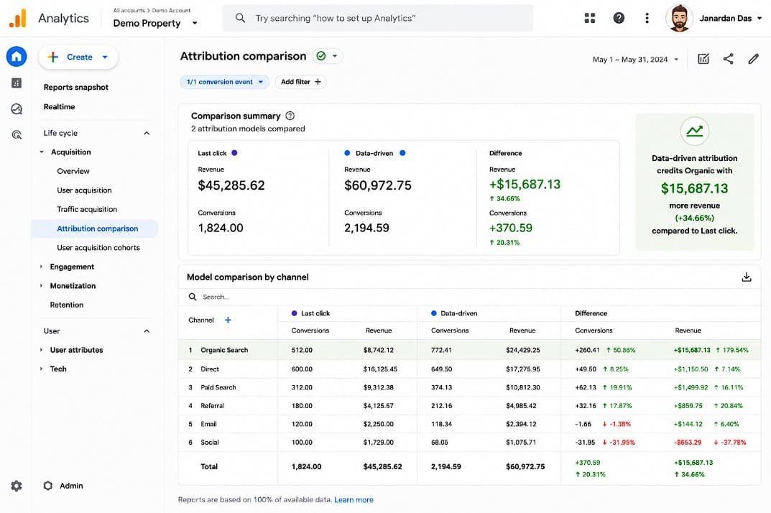Click the user profile avatar
This screenshot has width=771, height=513.
pos(679,18)
